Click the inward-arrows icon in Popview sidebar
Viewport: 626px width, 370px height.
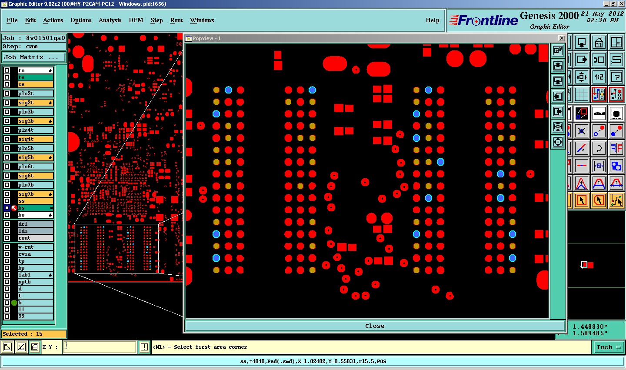coord(558,127)
